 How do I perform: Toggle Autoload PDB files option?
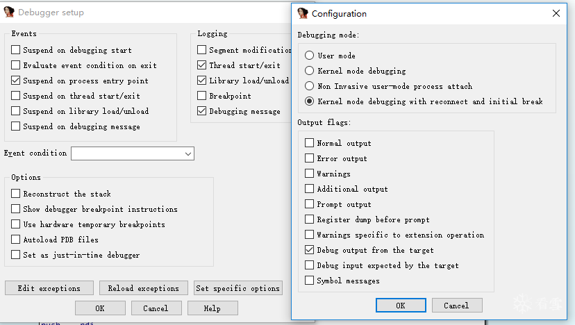pyautogui.click(x=16, y=240)
